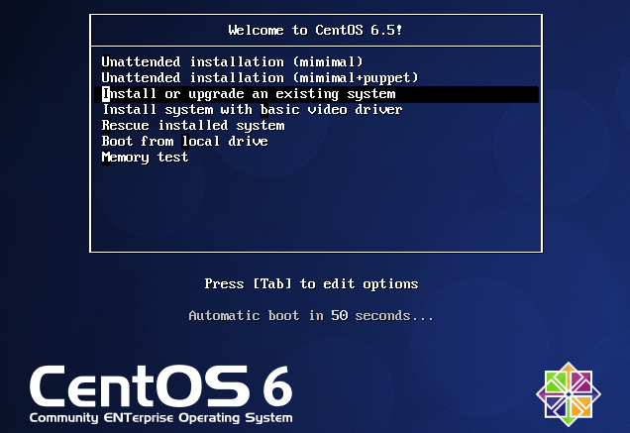Click the "Welcome to CentOS 6.5!" title

click(x=315, y=30)
